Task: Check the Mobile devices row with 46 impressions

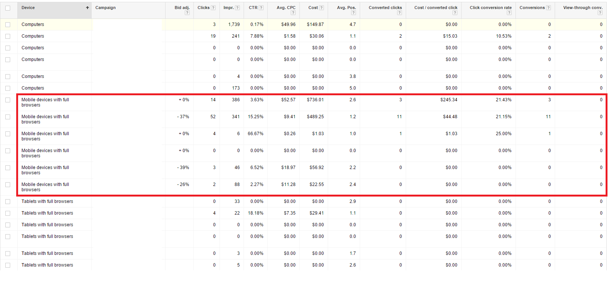Action: 8,168
